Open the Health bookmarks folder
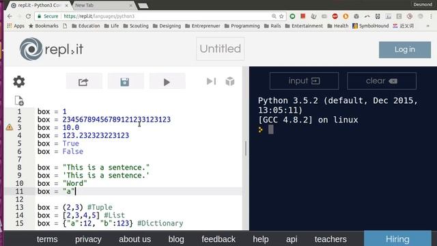The image size is (437, 246). point(338,26)
